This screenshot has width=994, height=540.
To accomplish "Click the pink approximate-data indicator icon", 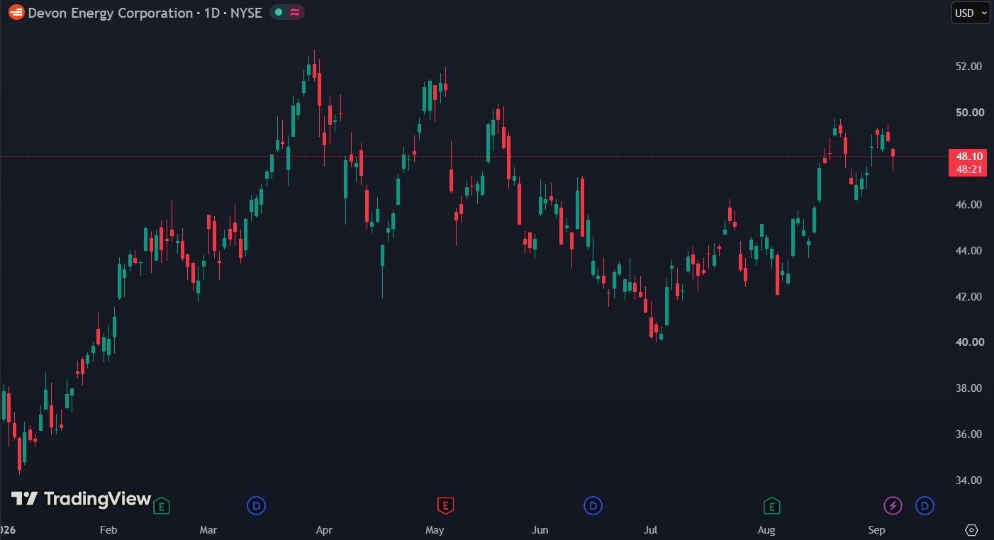I will [x=294, y=13].
